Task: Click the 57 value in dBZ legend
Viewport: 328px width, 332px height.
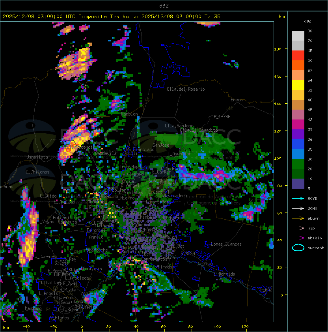Action: (310, 70)
